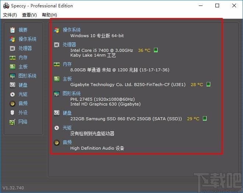
Task: Open the 主板 heading link in summary
Action: (x=67, y=79)
